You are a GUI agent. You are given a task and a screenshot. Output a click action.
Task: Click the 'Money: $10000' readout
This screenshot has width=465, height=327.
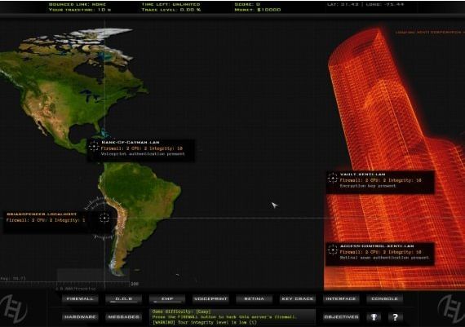(258, 10)
